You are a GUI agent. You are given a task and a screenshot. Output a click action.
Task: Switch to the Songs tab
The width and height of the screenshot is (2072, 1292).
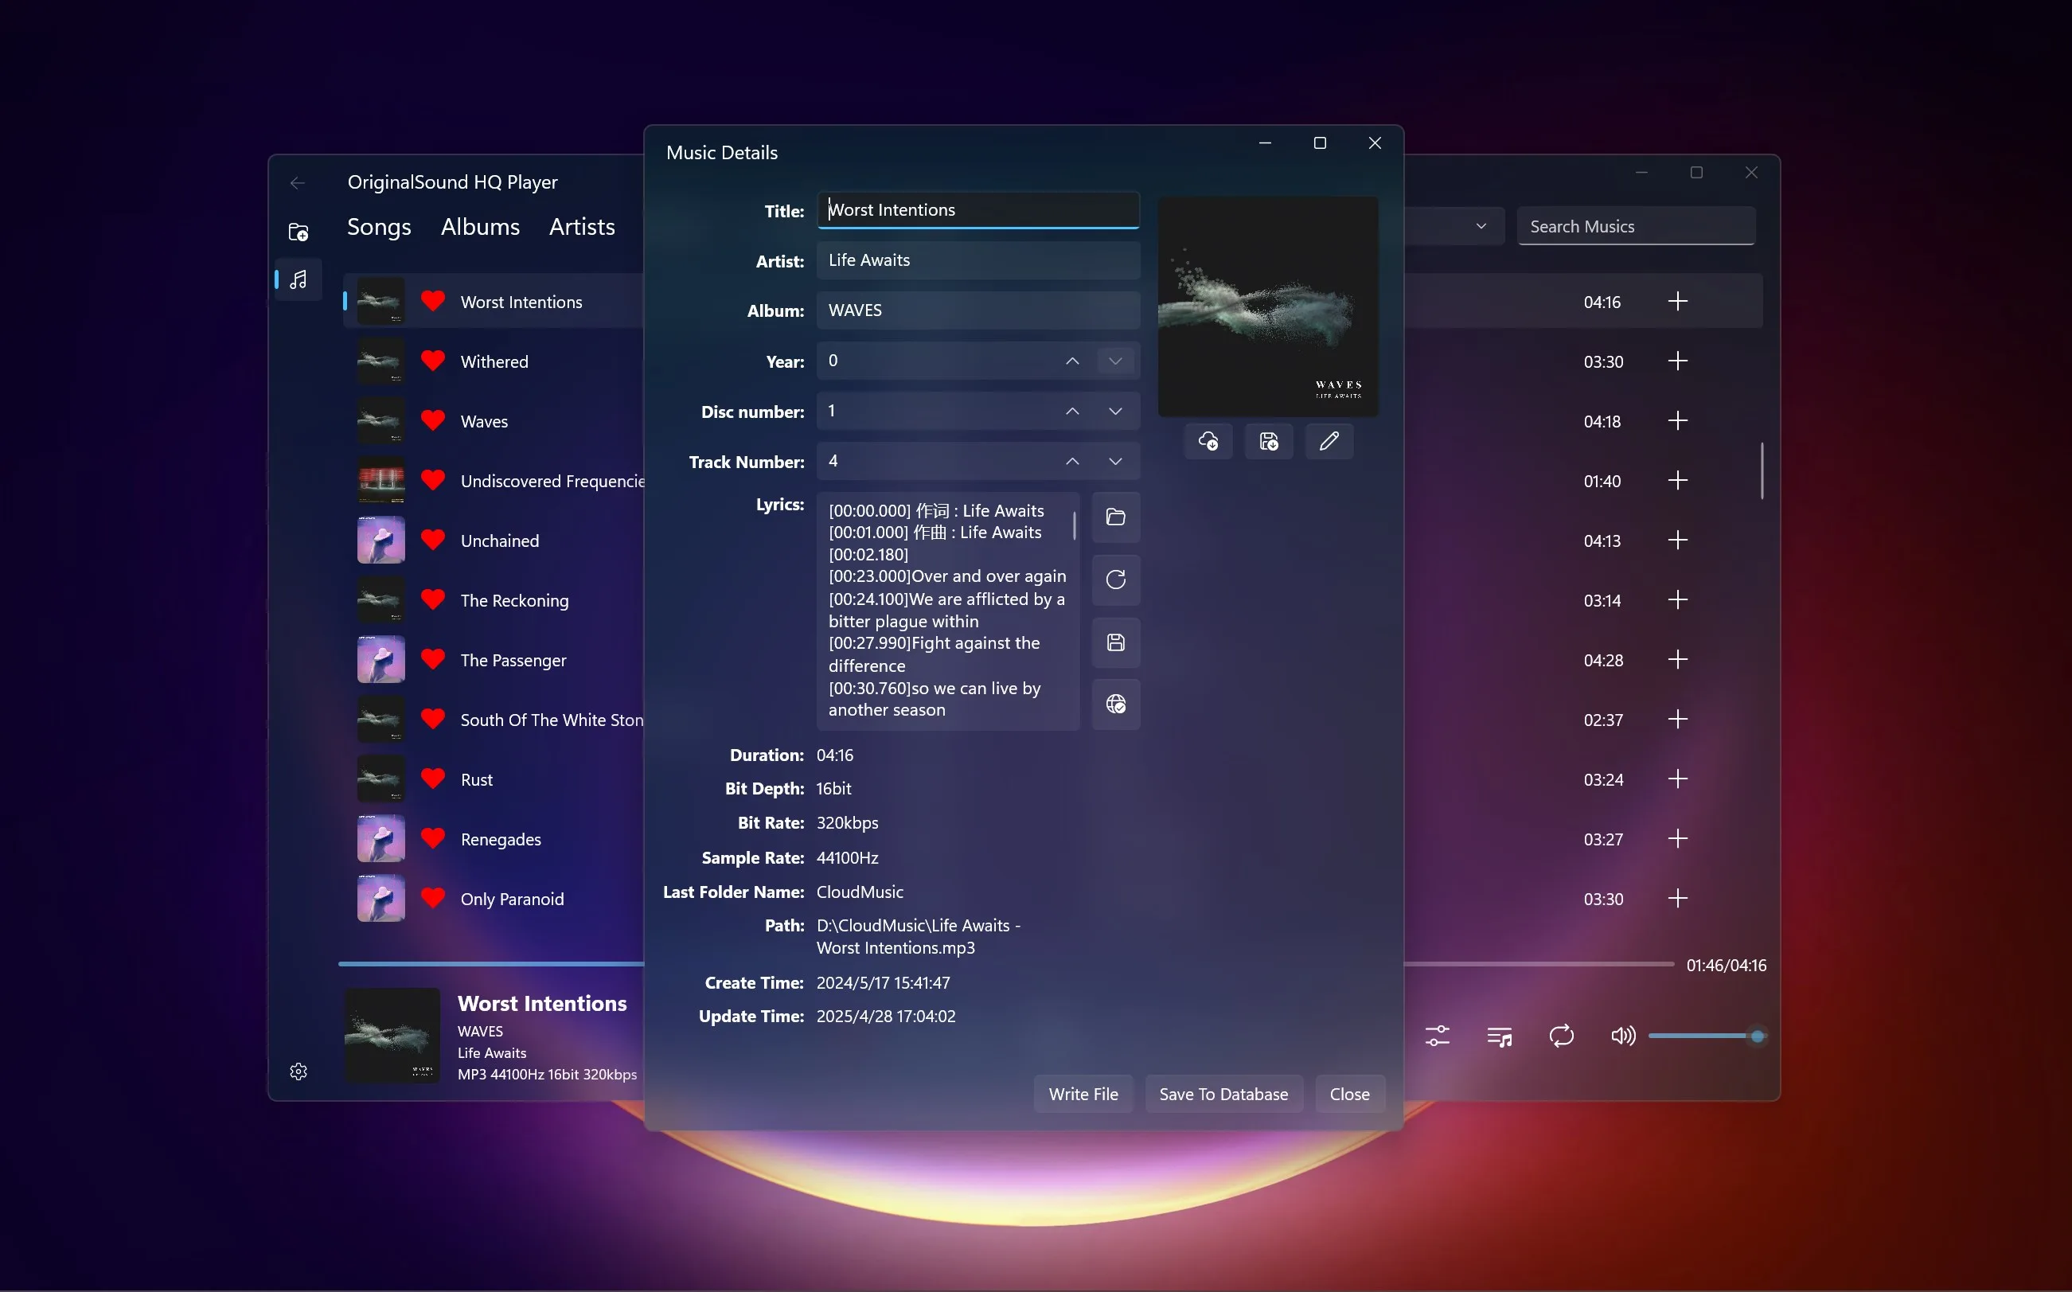(x=379, y=226)
